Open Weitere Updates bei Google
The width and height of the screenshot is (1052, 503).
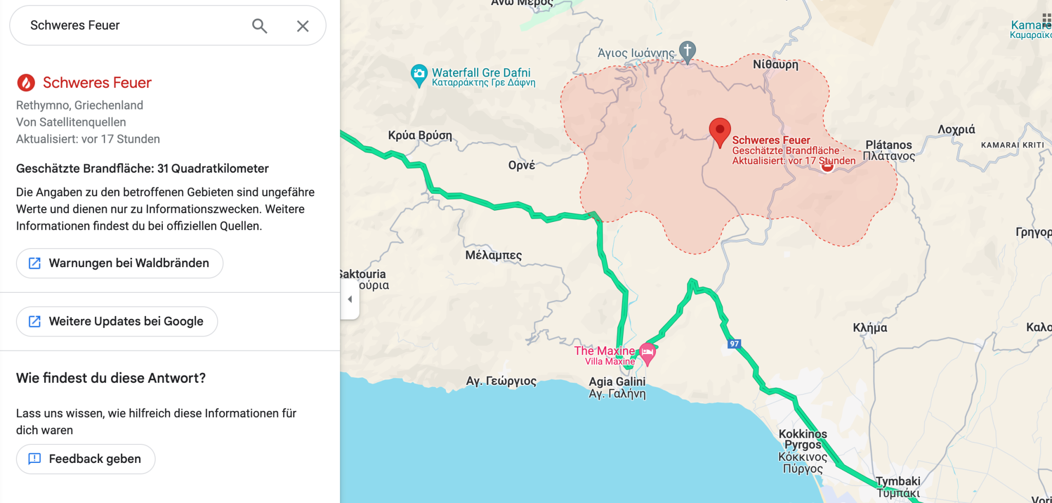(117, 322)
